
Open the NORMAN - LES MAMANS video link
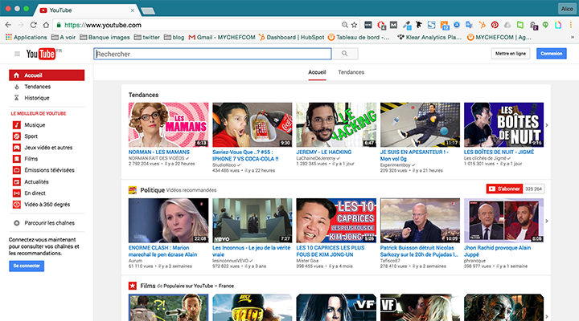(x=158, y=152)
